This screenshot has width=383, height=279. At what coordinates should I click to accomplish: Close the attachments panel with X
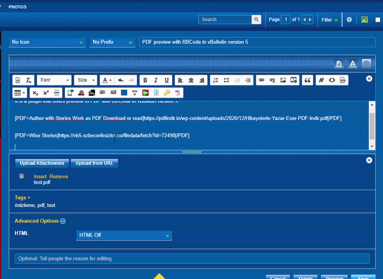pyautogui.click(x=369, y=160)
